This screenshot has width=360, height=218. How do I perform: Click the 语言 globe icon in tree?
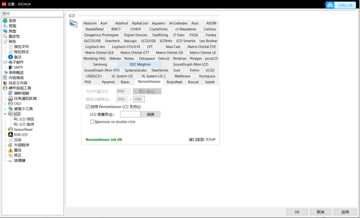tap(5, 21)
